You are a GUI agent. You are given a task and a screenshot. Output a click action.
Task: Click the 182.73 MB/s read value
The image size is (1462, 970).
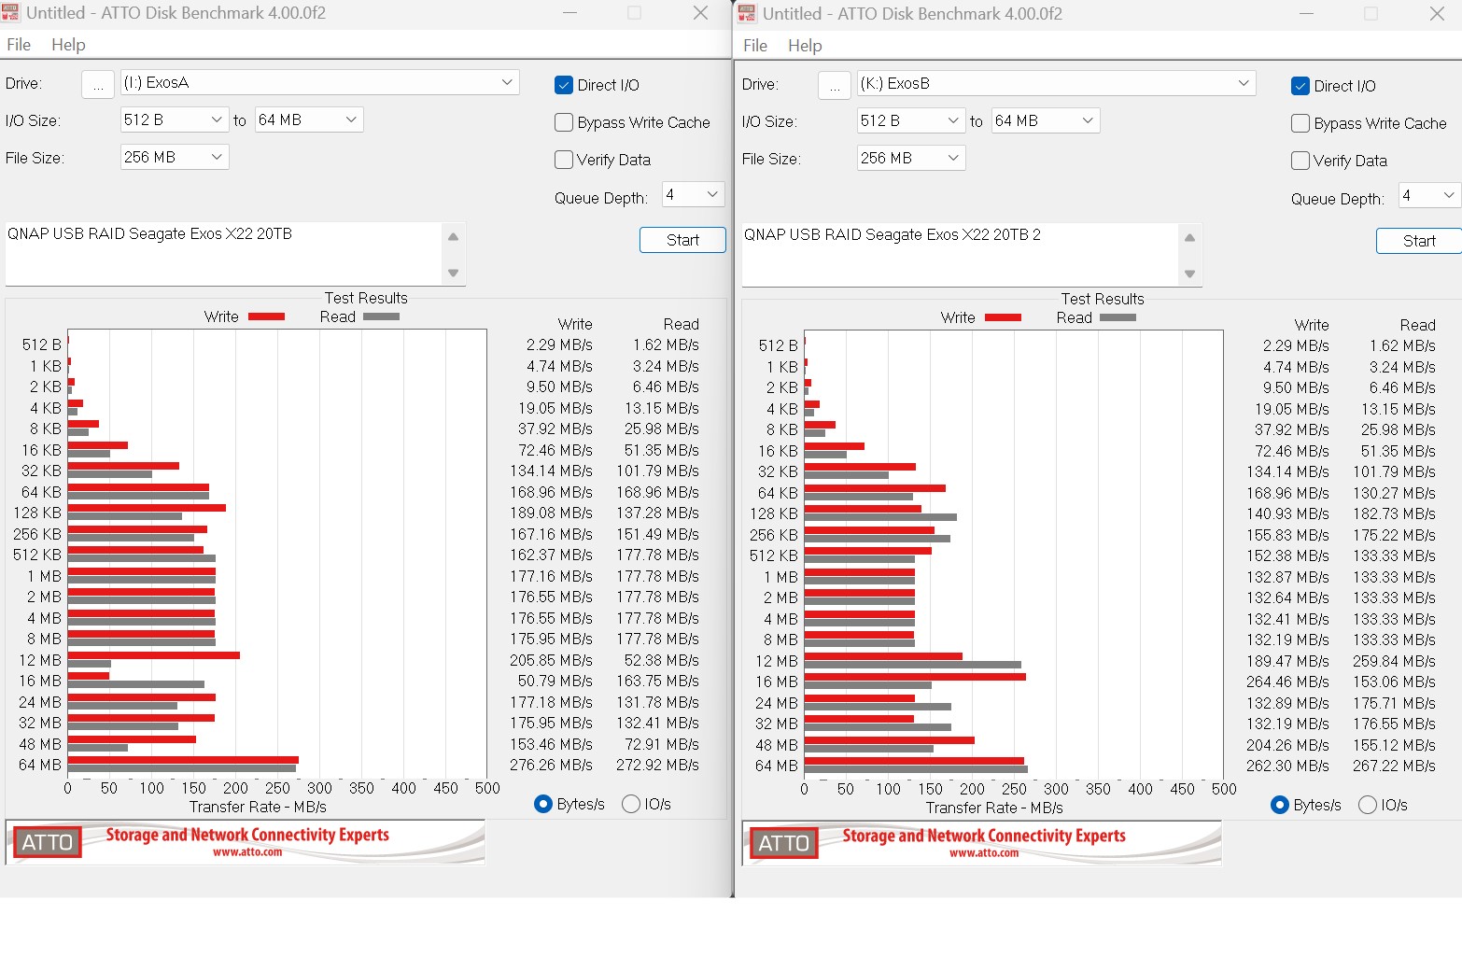click(x=1394, y=513)
